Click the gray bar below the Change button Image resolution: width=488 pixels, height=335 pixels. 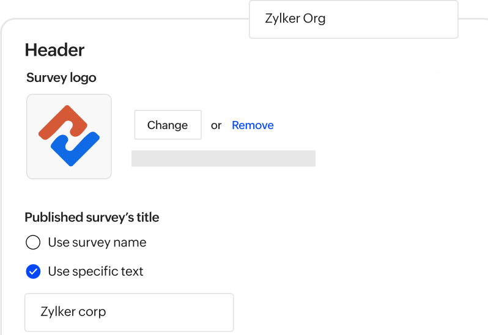coord(223,158)
